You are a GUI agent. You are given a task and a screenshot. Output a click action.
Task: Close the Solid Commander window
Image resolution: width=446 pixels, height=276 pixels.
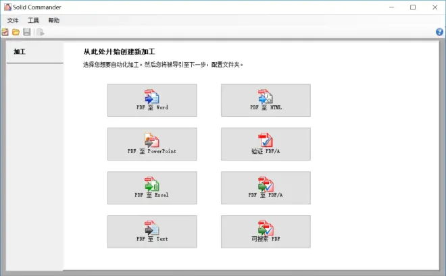pos(435,7)
